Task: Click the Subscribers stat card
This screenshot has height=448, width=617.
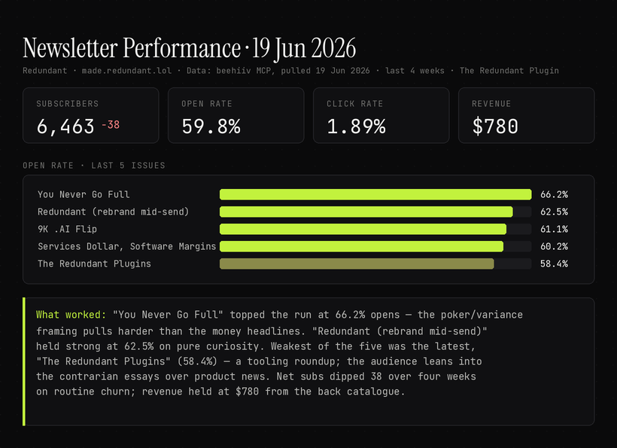Action: [x=91, y=115]
